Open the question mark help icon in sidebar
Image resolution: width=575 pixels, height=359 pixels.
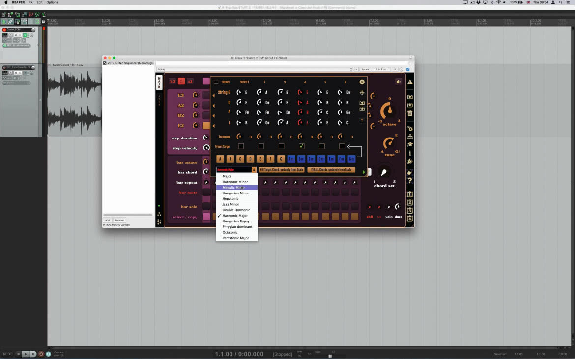[410, 180]
